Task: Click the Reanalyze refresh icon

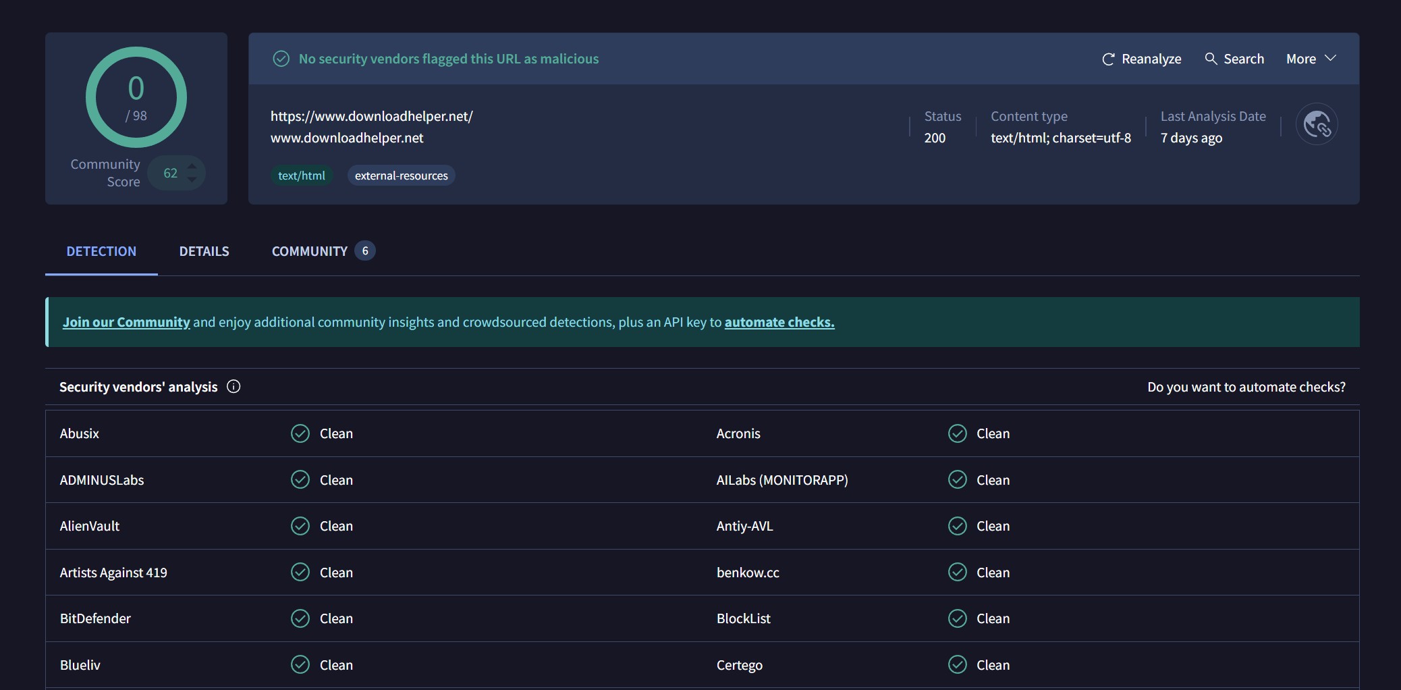Action: [1107, 59]
